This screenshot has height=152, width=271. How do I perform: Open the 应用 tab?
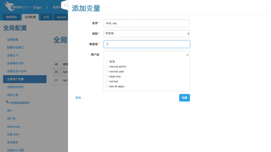(x=46, y=17)
